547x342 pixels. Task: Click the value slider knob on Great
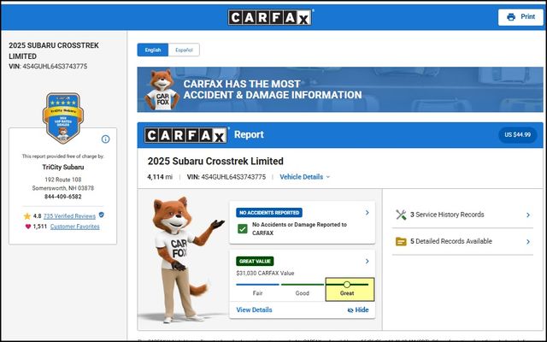pyautogui.click(x=347, y=285)
